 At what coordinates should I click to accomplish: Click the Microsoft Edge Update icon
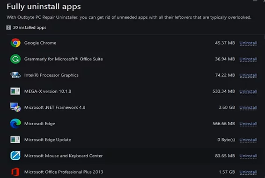click(x=15, y=140)
